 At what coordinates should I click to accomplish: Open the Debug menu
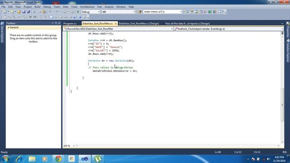click(47, 7)
